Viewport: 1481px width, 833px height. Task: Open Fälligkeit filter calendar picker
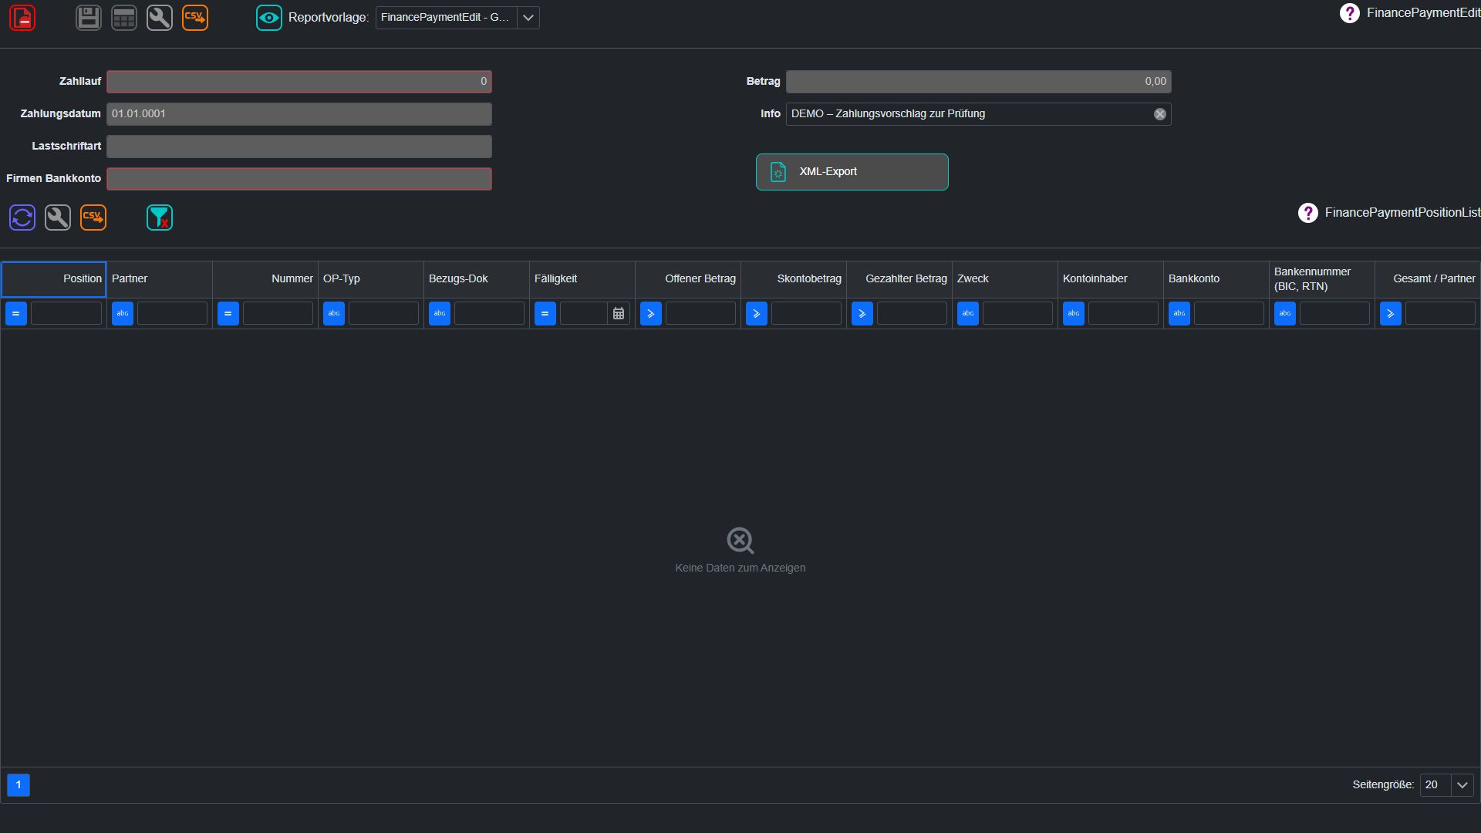(x=619, y=314)
